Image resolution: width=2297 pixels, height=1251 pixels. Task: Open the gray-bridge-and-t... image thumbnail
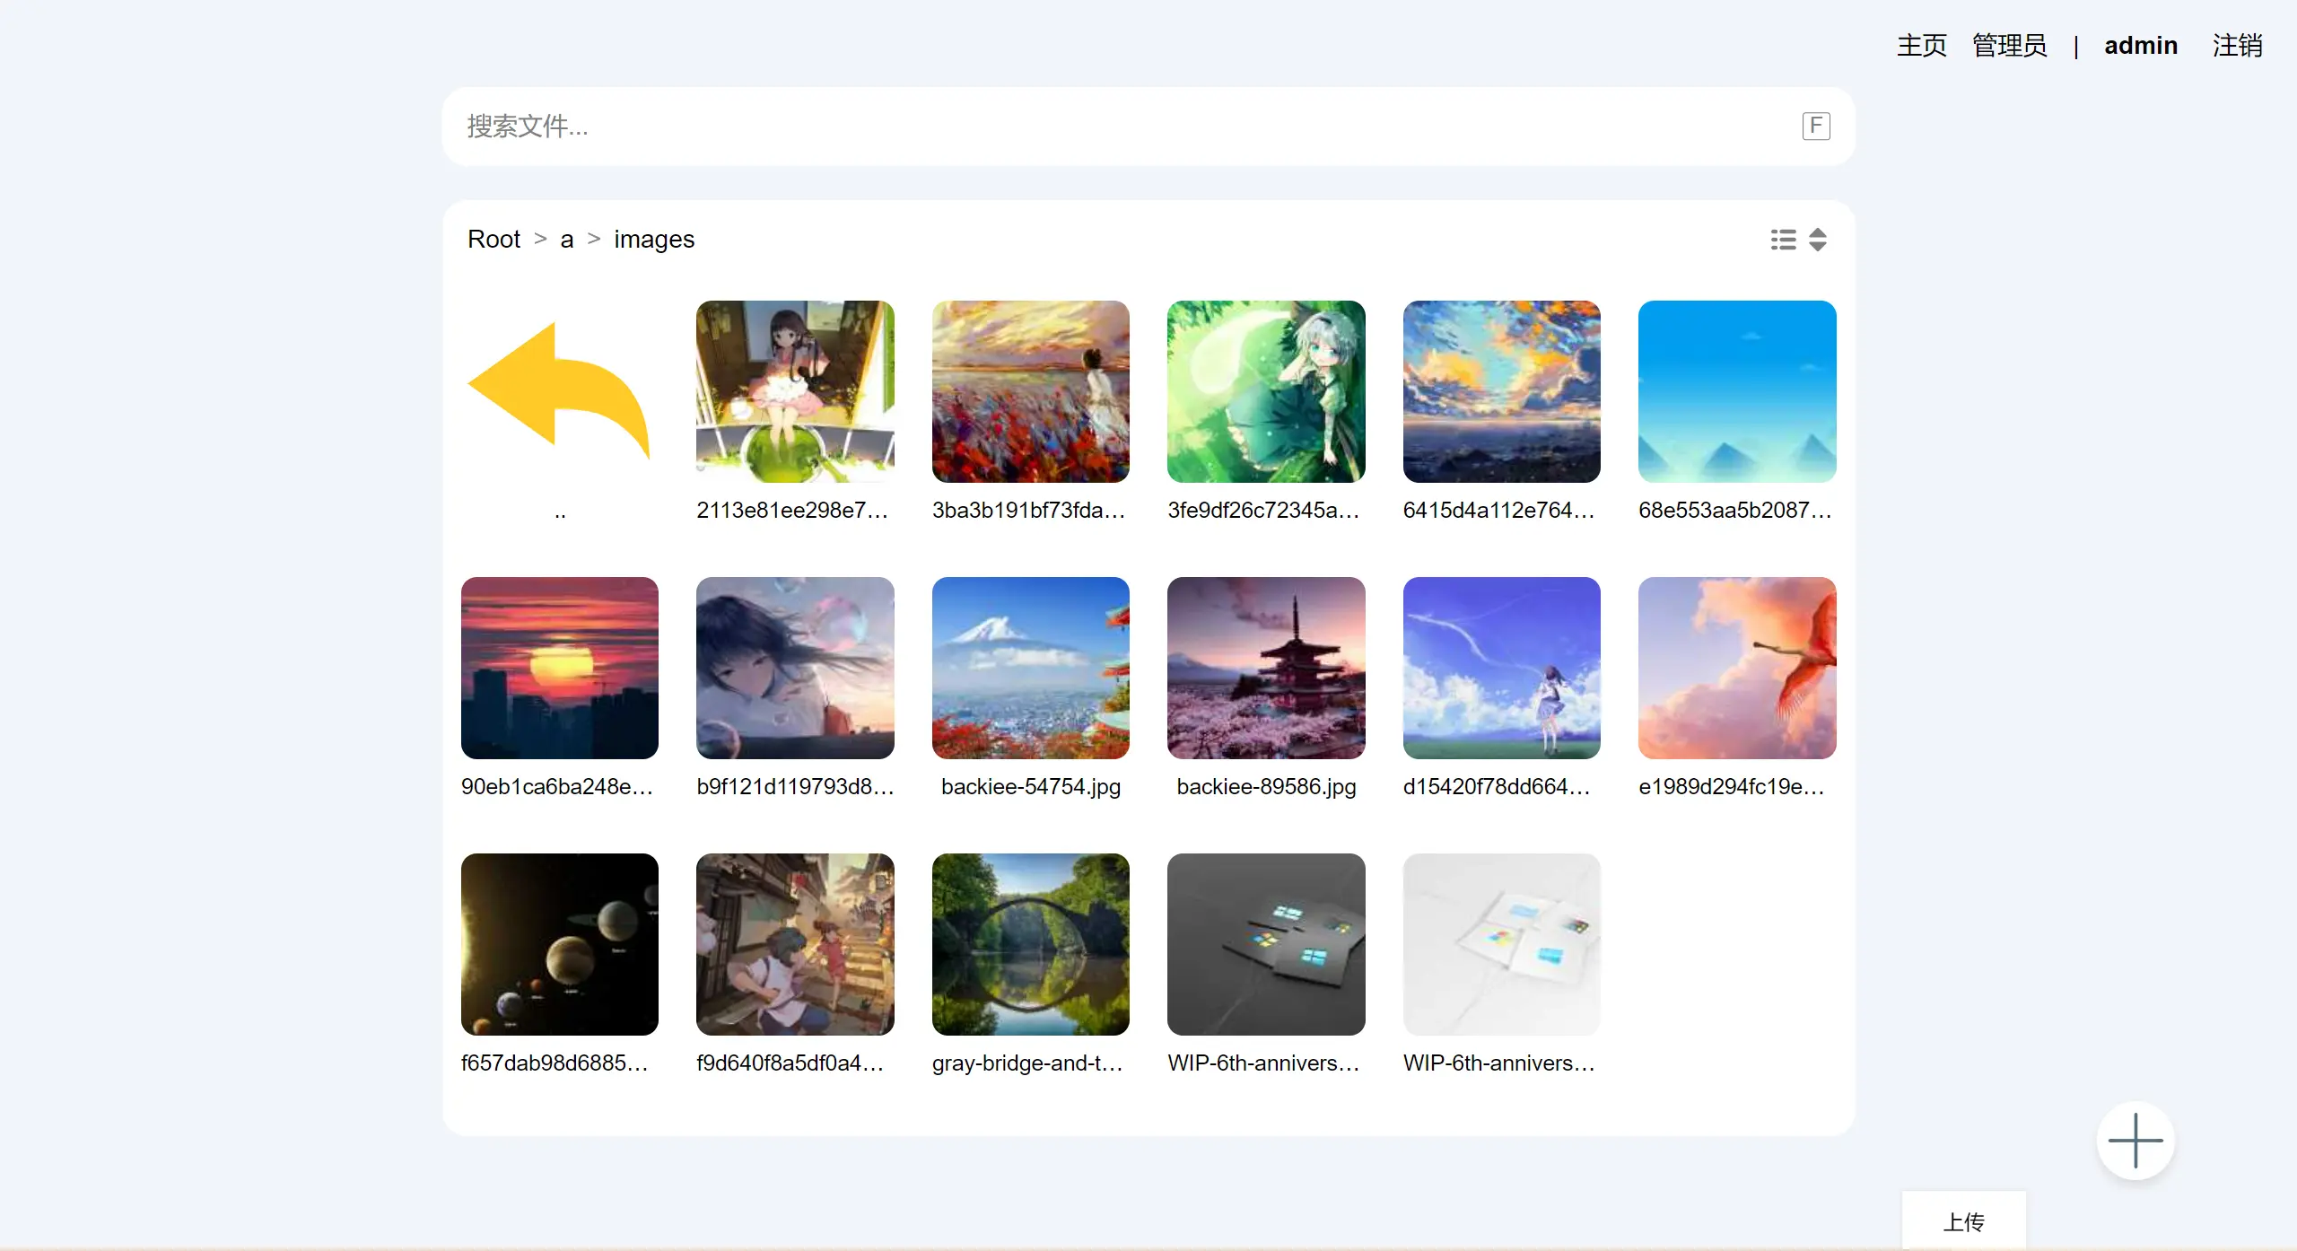pos(1030,944)
